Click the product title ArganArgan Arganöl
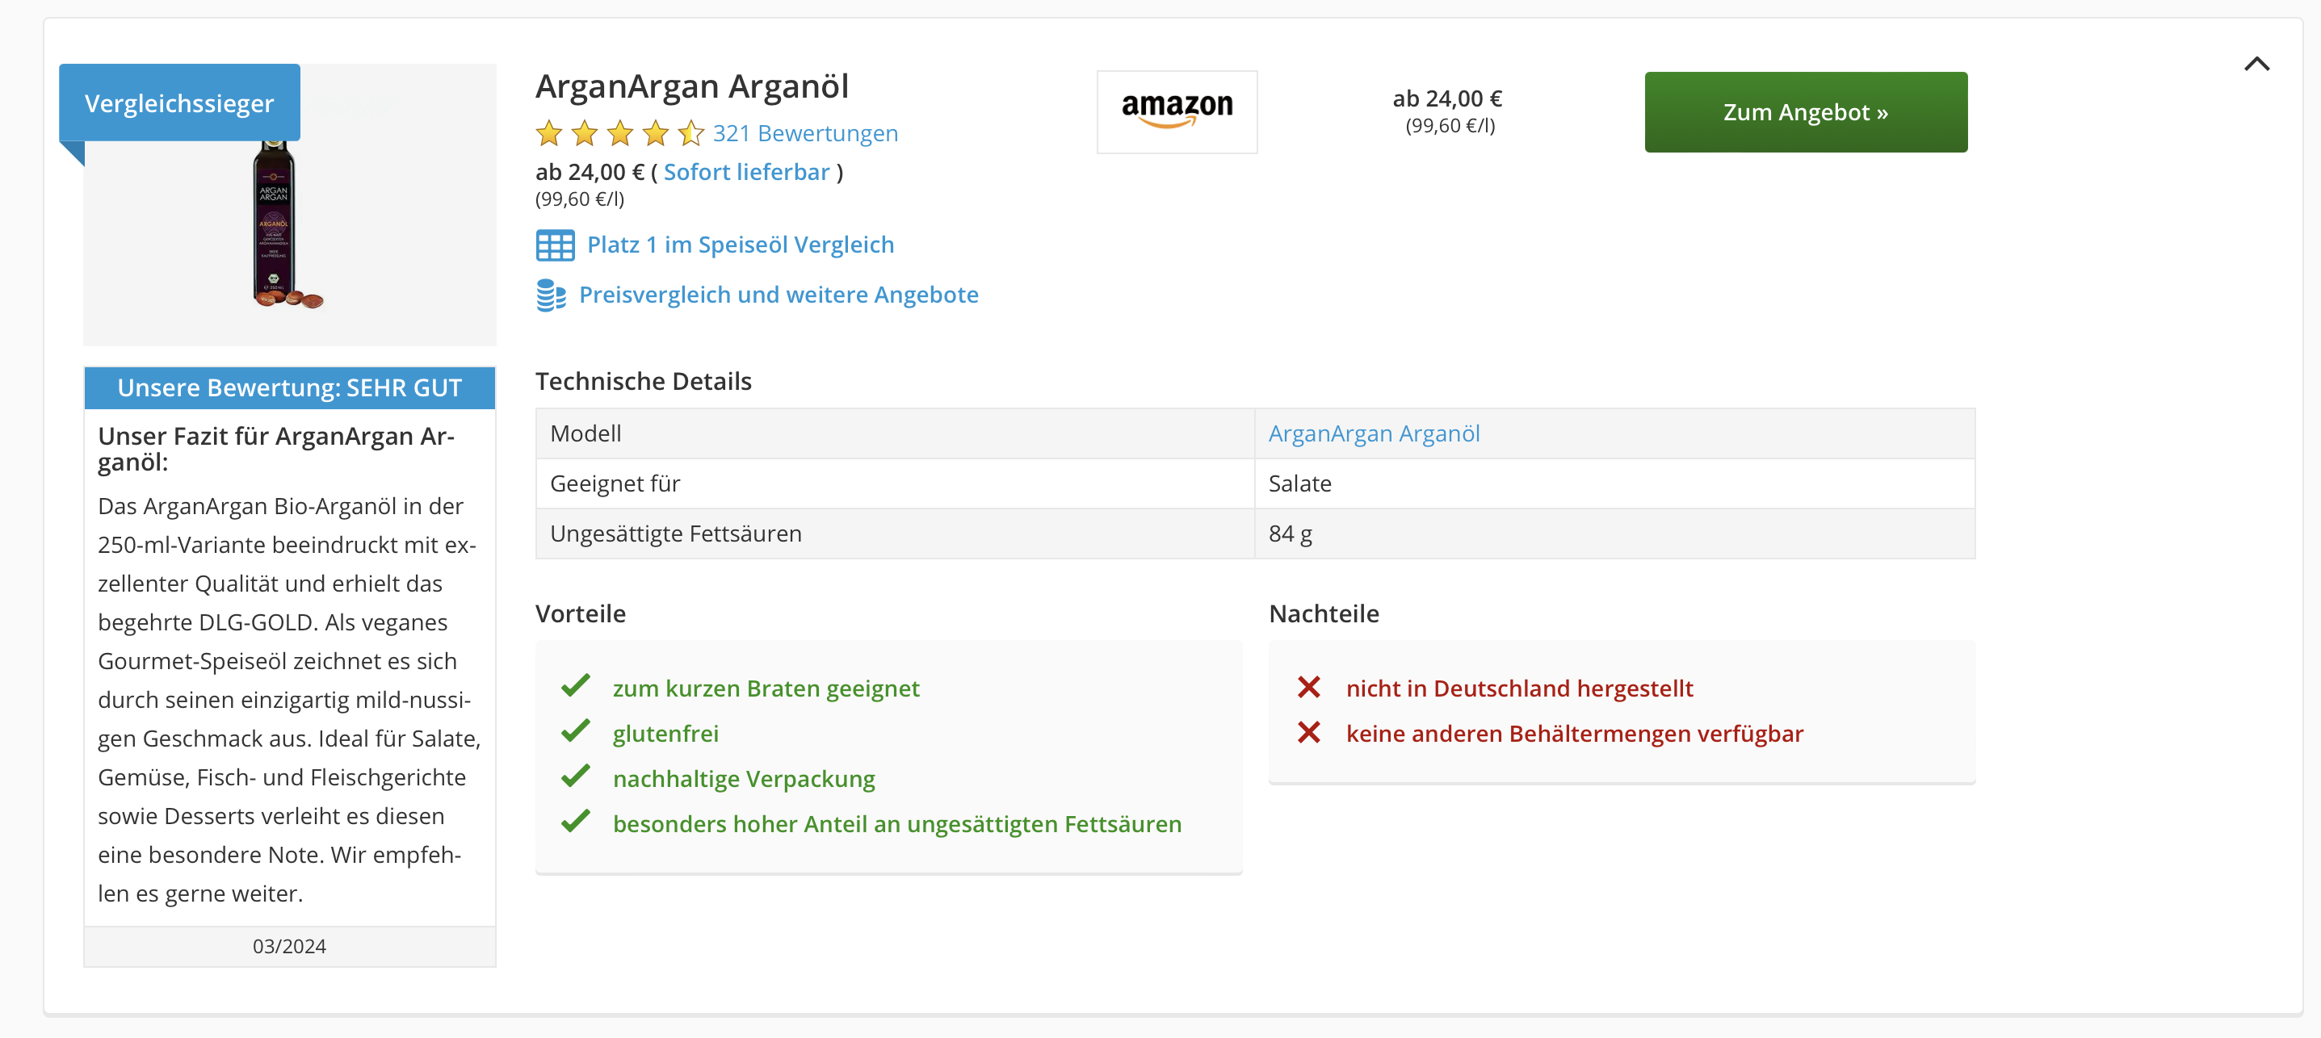Viewport: 2321px width, 1038px height. (x=692, y=86)
